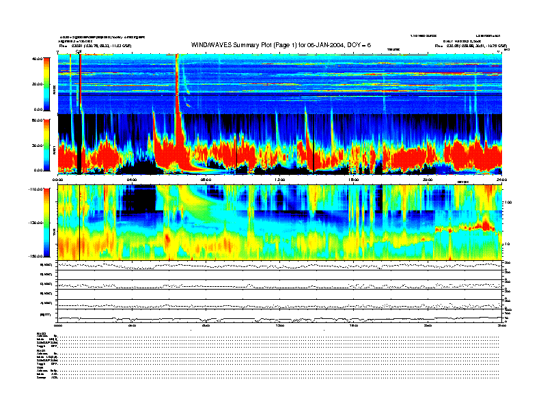Click the 04:00 time tick below RAD1
Image resolution: width=541 pixels, height=418 pixels.
coord(132,180)
